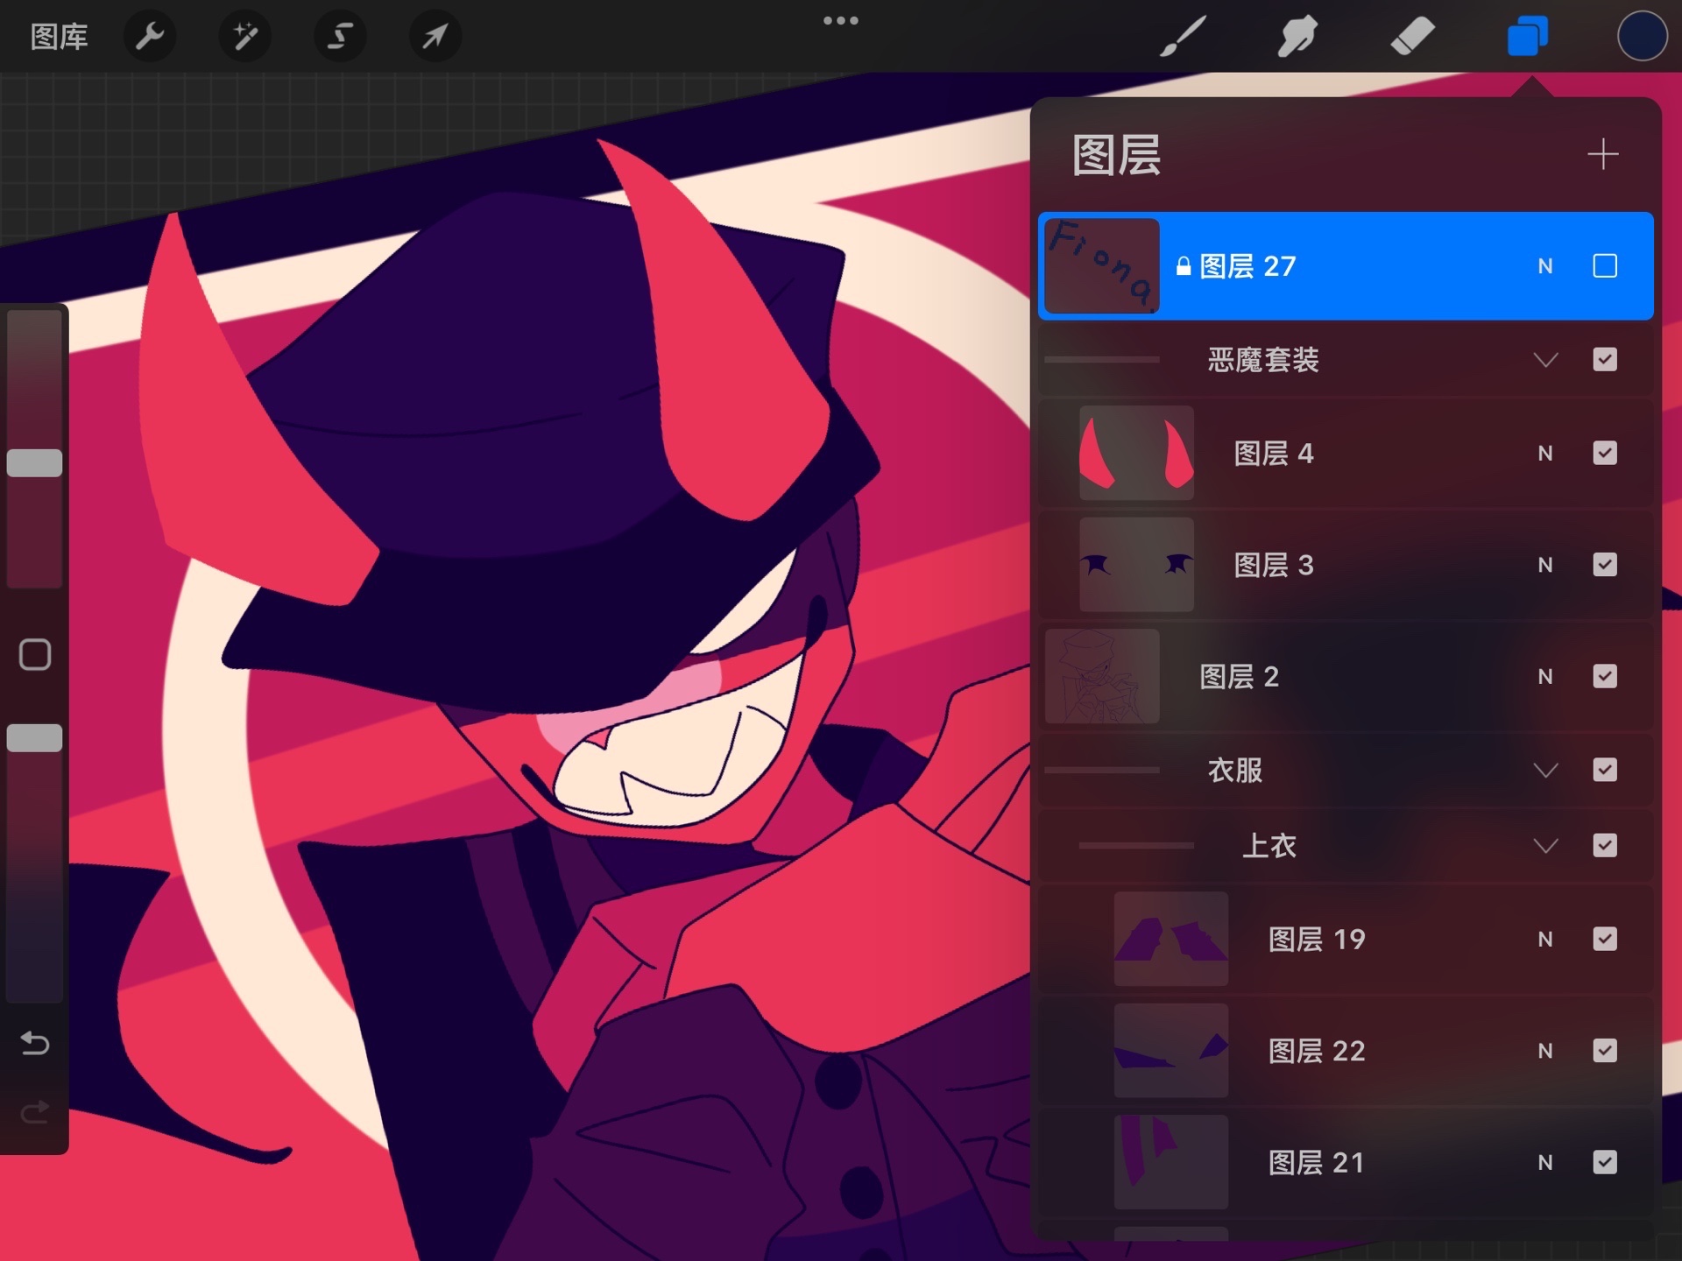This screenshot has height=1261, width=1682.
Task: Activate the Transform arrow tool
Action: [435, 37]
